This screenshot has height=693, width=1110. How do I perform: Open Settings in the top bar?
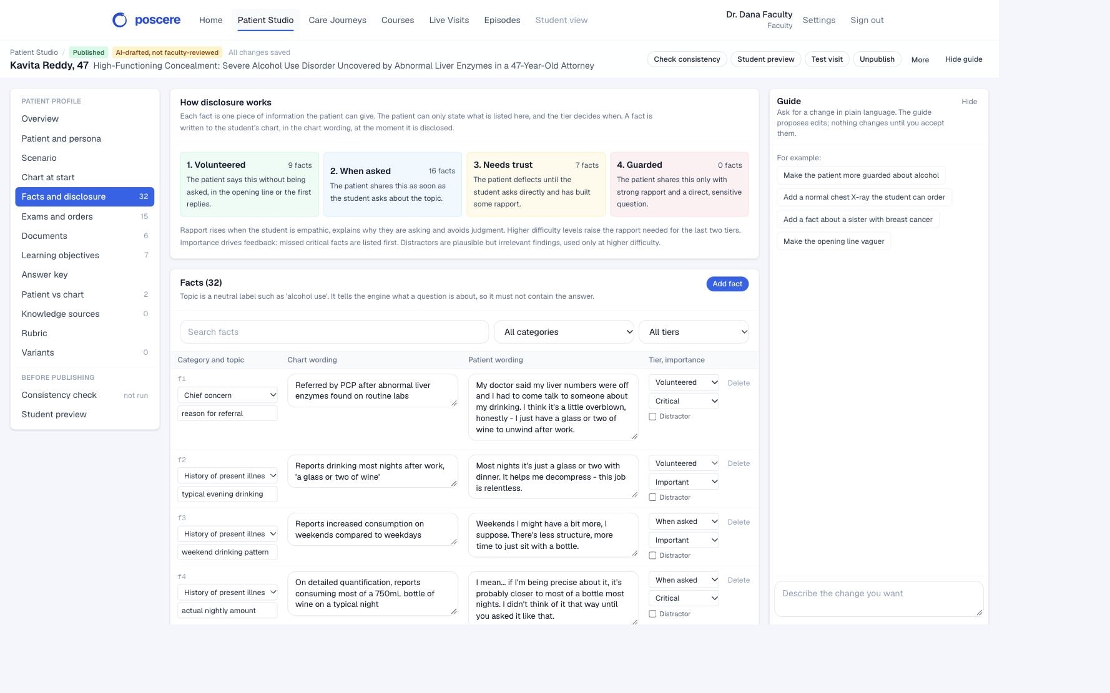(x=818, y=20)
